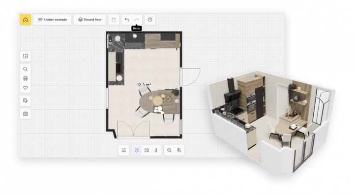Open the floor plan room builder tool
This screenshot has height=194, width=354.
click(x=25, y=56)
